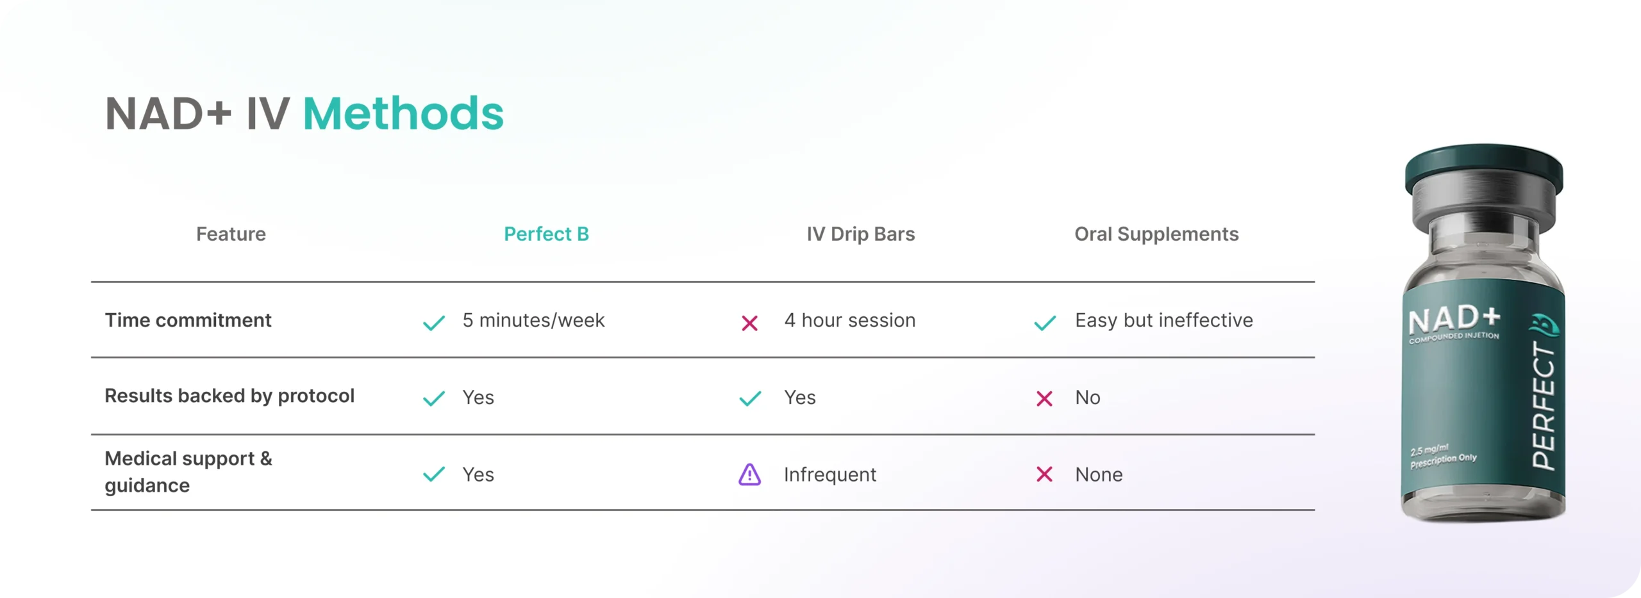Select the IV Drip Bars column header
This screenshot has height=598, width=1641.
point(860,234)
